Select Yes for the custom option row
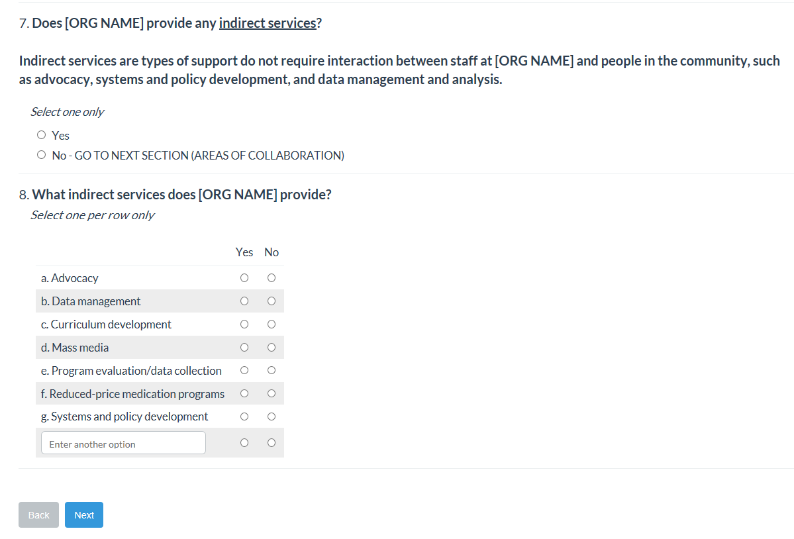 (x=244, y=443)
